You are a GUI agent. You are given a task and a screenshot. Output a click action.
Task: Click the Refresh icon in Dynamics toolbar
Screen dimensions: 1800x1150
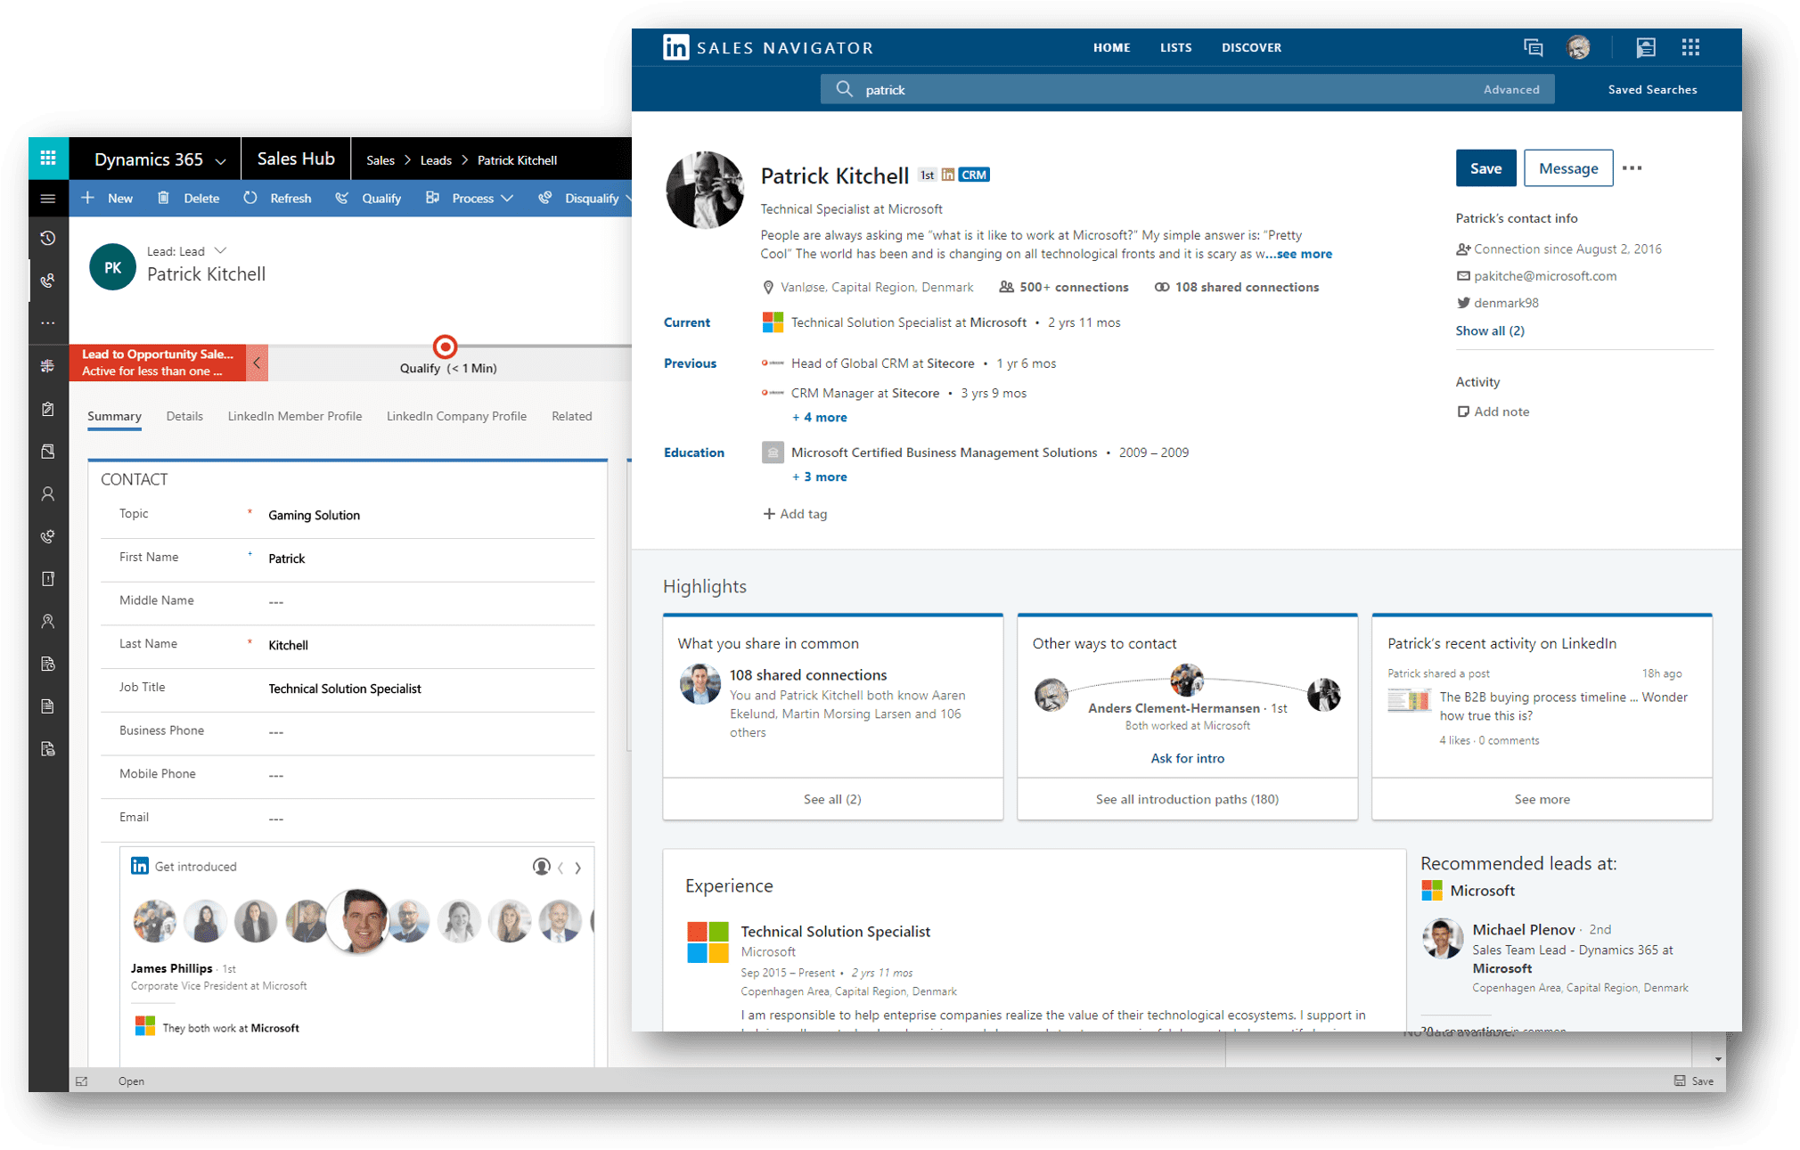pyautogui.click(x=250, y=198)
